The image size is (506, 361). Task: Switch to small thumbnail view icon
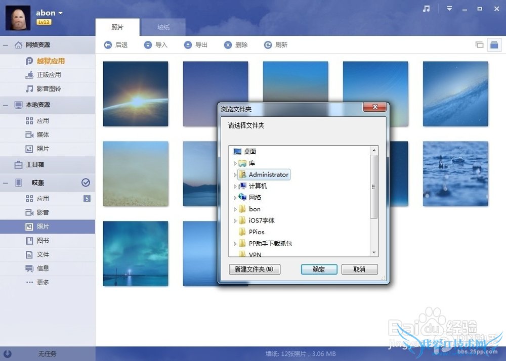(480, 45)
